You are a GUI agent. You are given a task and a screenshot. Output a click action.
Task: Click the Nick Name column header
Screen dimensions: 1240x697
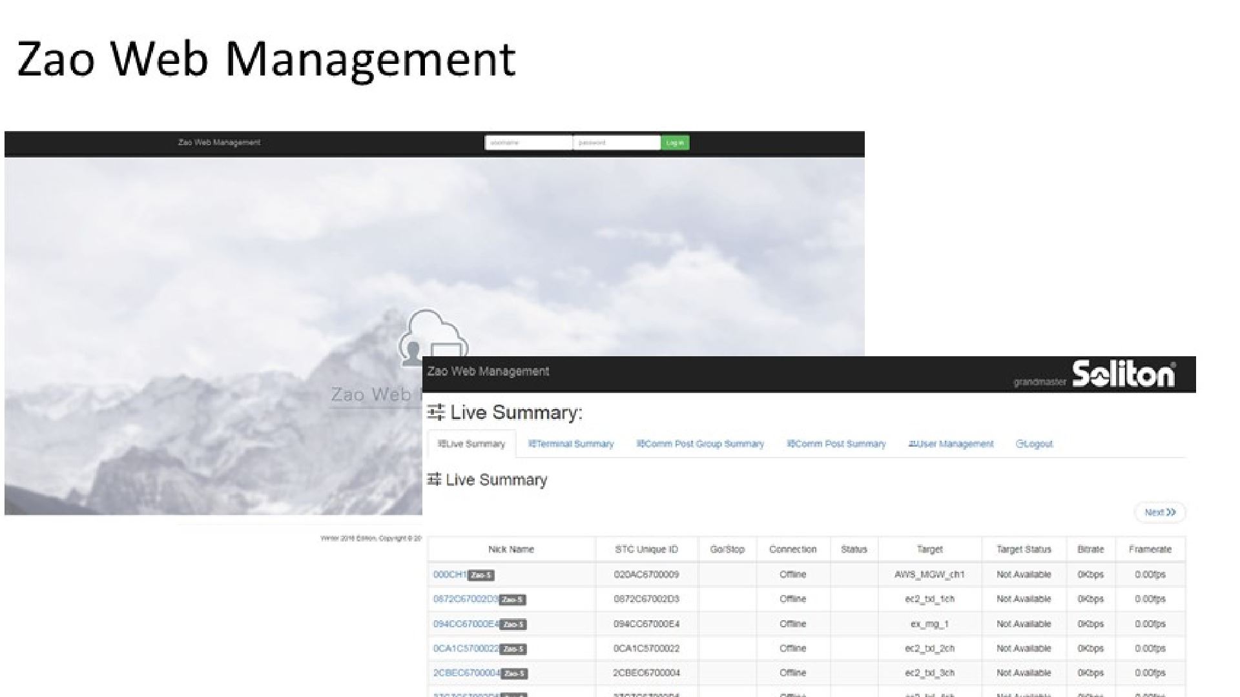tap(511, 549)
